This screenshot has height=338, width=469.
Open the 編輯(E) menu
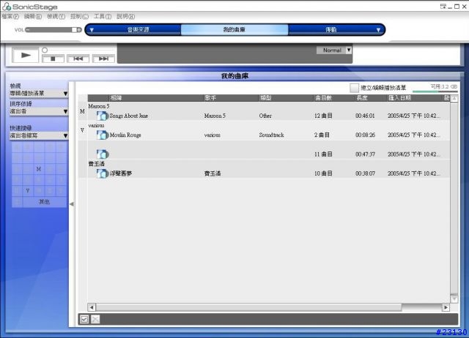click(x=33, y=16)
